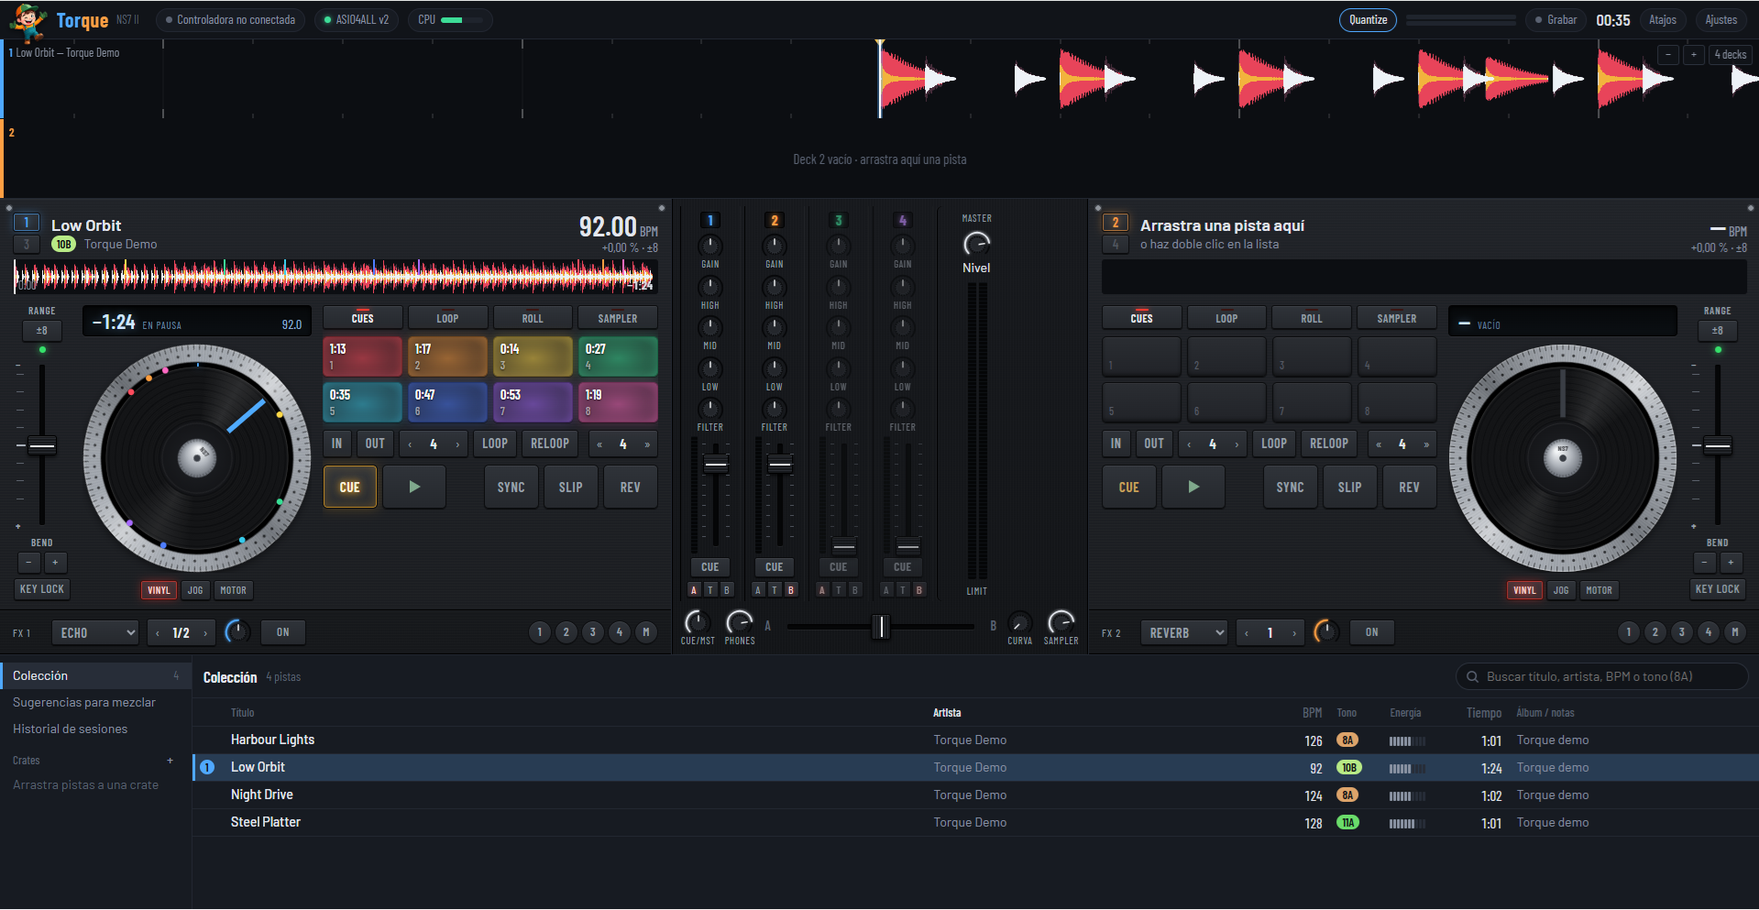Open the Atajos shortcuts panel
1759x910 pixels.
click(1663, 20)
